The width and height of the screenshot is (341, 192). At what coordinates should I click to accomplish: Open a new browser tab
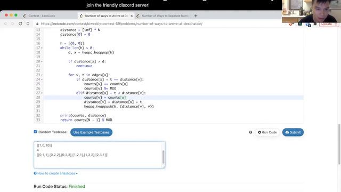[x=196, y=15]
